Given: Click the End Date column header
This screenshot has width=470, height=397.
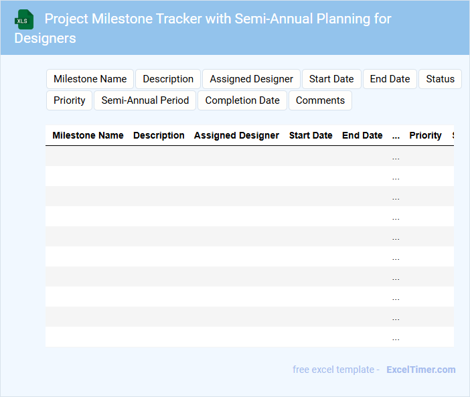Looking at the screenshot, I should [x=362, y=135].
